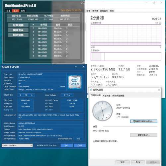This screenshot has width=166, height=166.
Task: Click the 00:17:23 remaining time value
Action: (x=65, y=20)
